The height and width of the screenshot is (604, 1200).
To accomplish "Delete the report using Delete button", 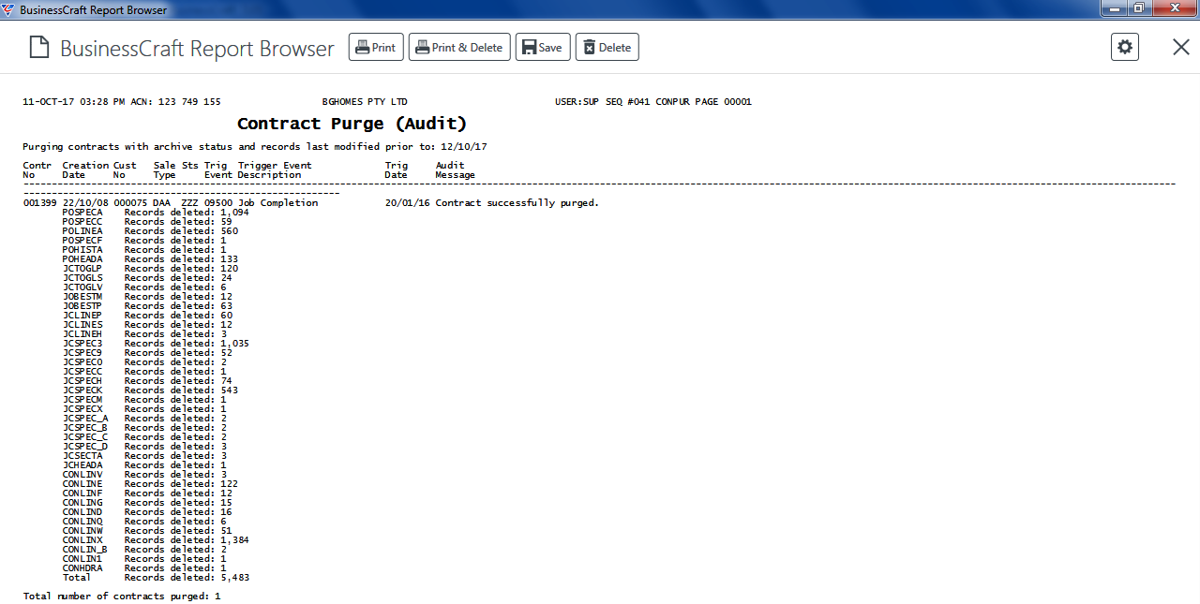I will (x=607, y=47).
